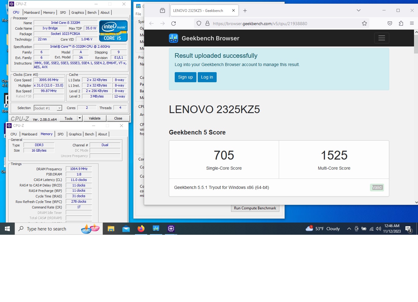Switch to Firefox on the taskbar
Screen dimensions: 418x302
click(141, 229)
